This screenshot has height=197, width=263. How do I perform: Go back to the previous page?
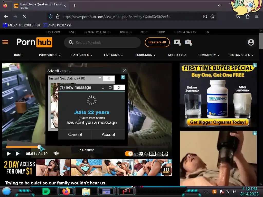(x=6, y=17)
